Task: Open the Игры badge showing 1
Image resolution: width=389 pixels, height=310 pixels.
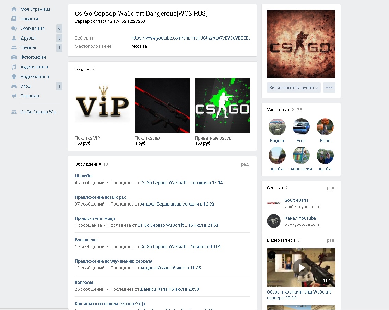Action: (59, 86)
